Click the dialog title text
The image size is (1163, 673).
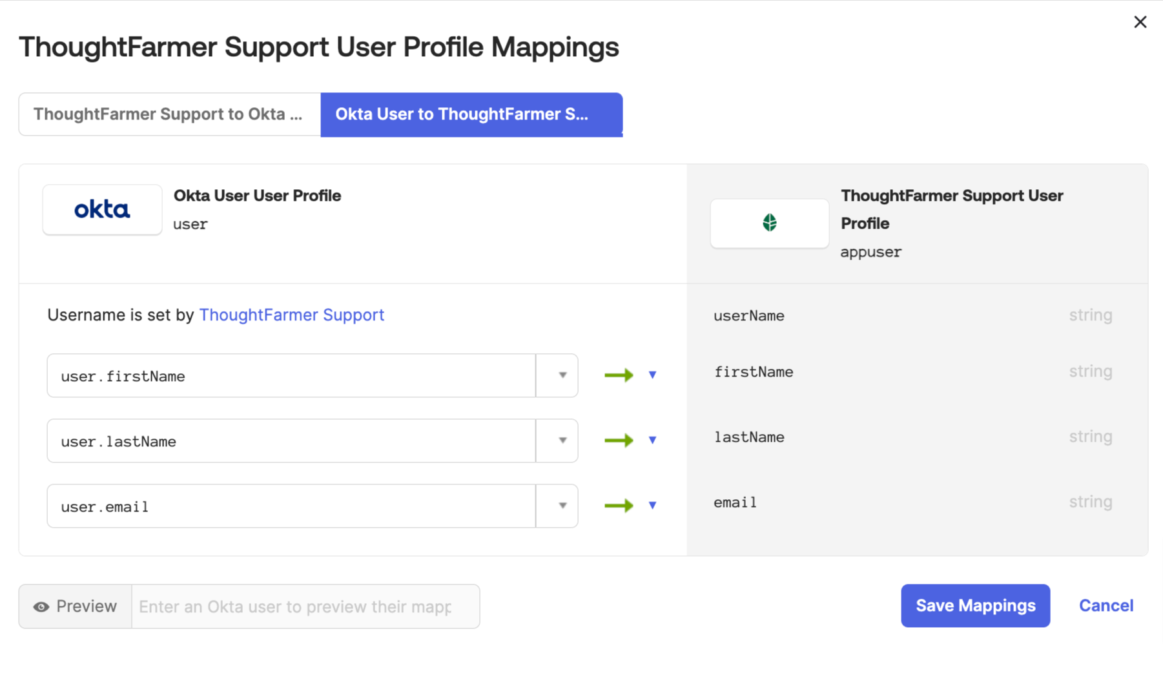coord(319,47)
